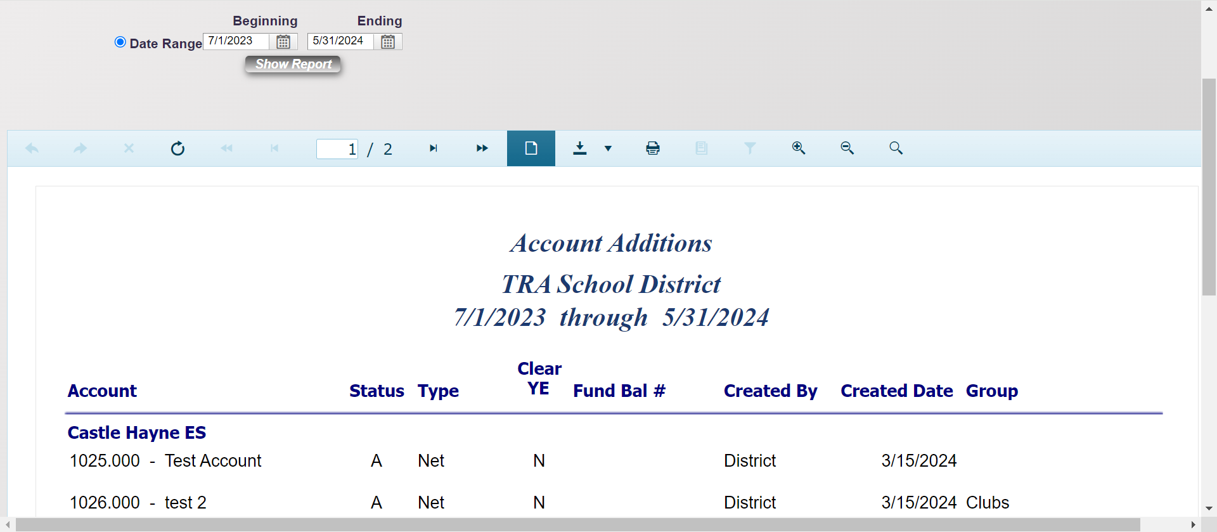Image resolution: width=1217 pixels, height=532 pixels.
Task: Navigate forward in report history
Action: pyautogui.click(x=80, y=148)
